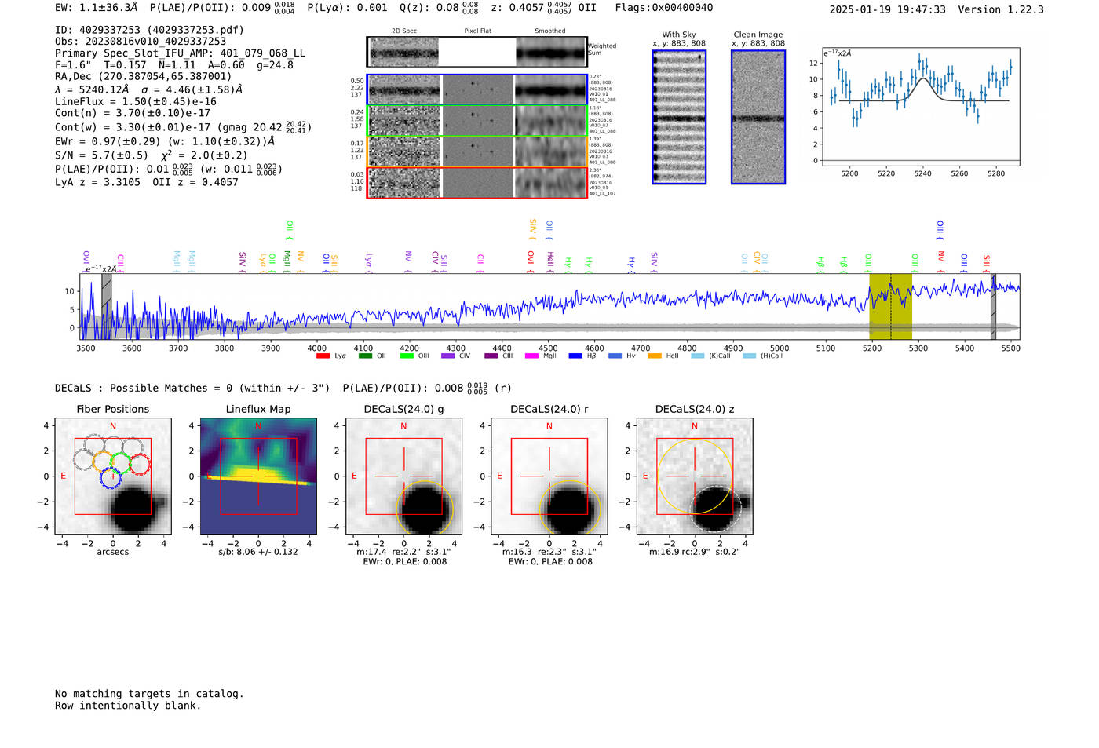This screenshot has height=748, width=1099.
Task: Open the DECaLS(24.0) z cutout
Action: pyautogui.click(x=694, y=476)
